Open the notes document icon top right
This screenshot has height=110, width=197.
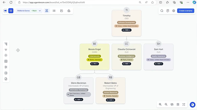click(x=168, y=11)
